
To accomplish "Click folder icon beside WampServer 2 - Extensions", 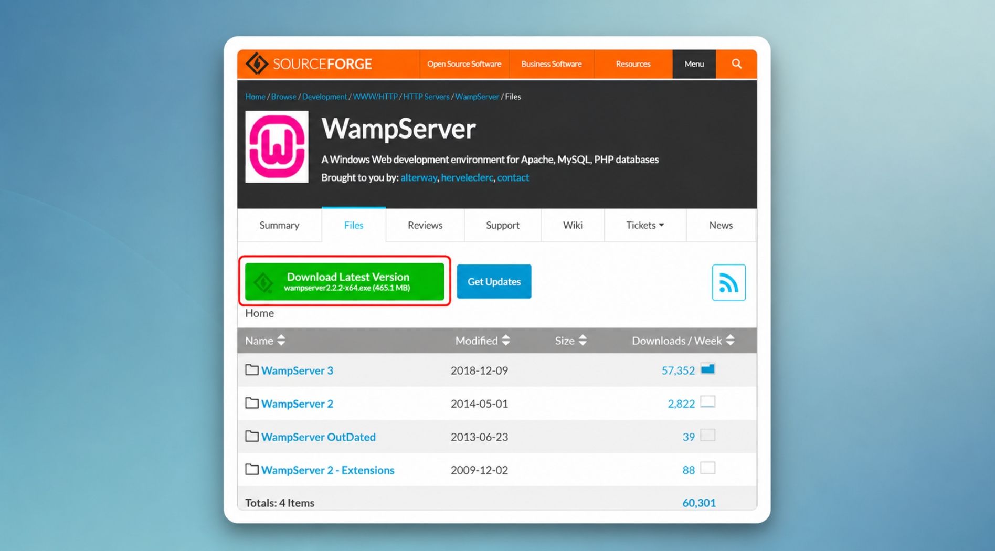I will click(x=252, y=469).
